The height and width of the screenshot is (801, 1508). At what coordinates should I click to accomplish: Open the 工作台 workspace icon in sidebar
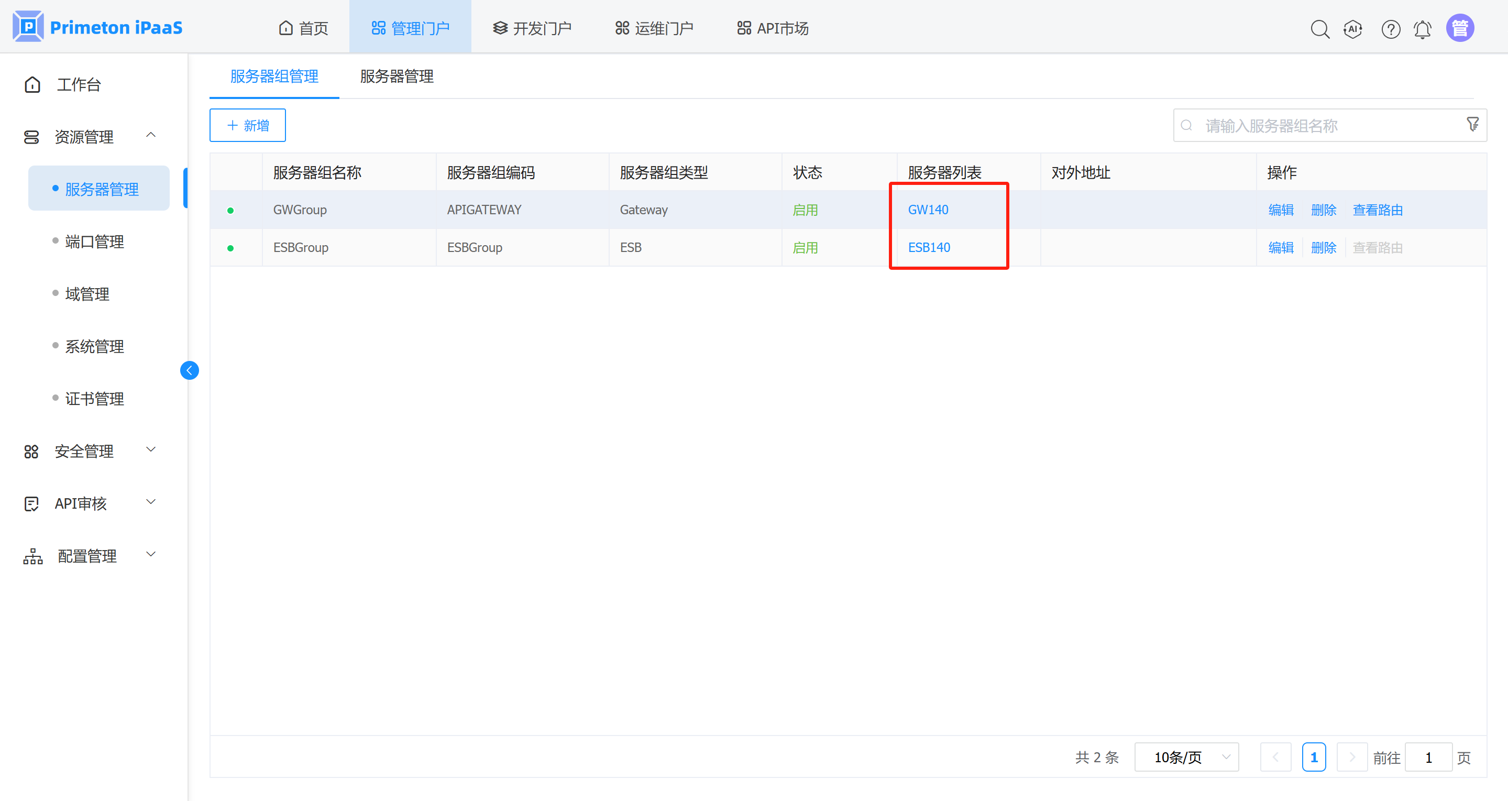coord(31,84)
